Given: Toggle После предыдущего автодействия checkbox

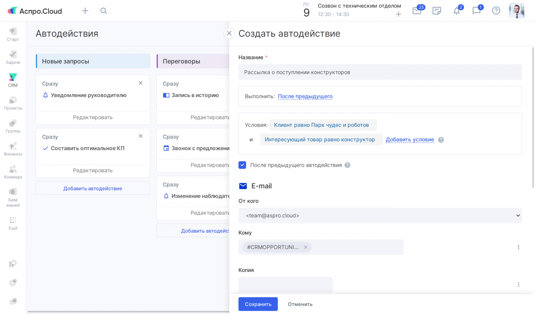Looking at the screenshot, I should tap(243, 165).
